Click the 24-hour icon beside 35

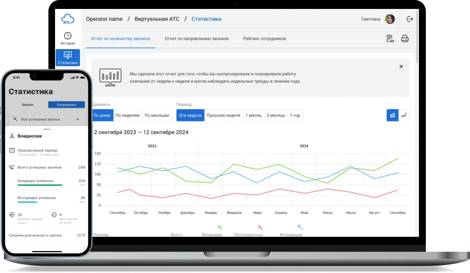pos(12,214)
